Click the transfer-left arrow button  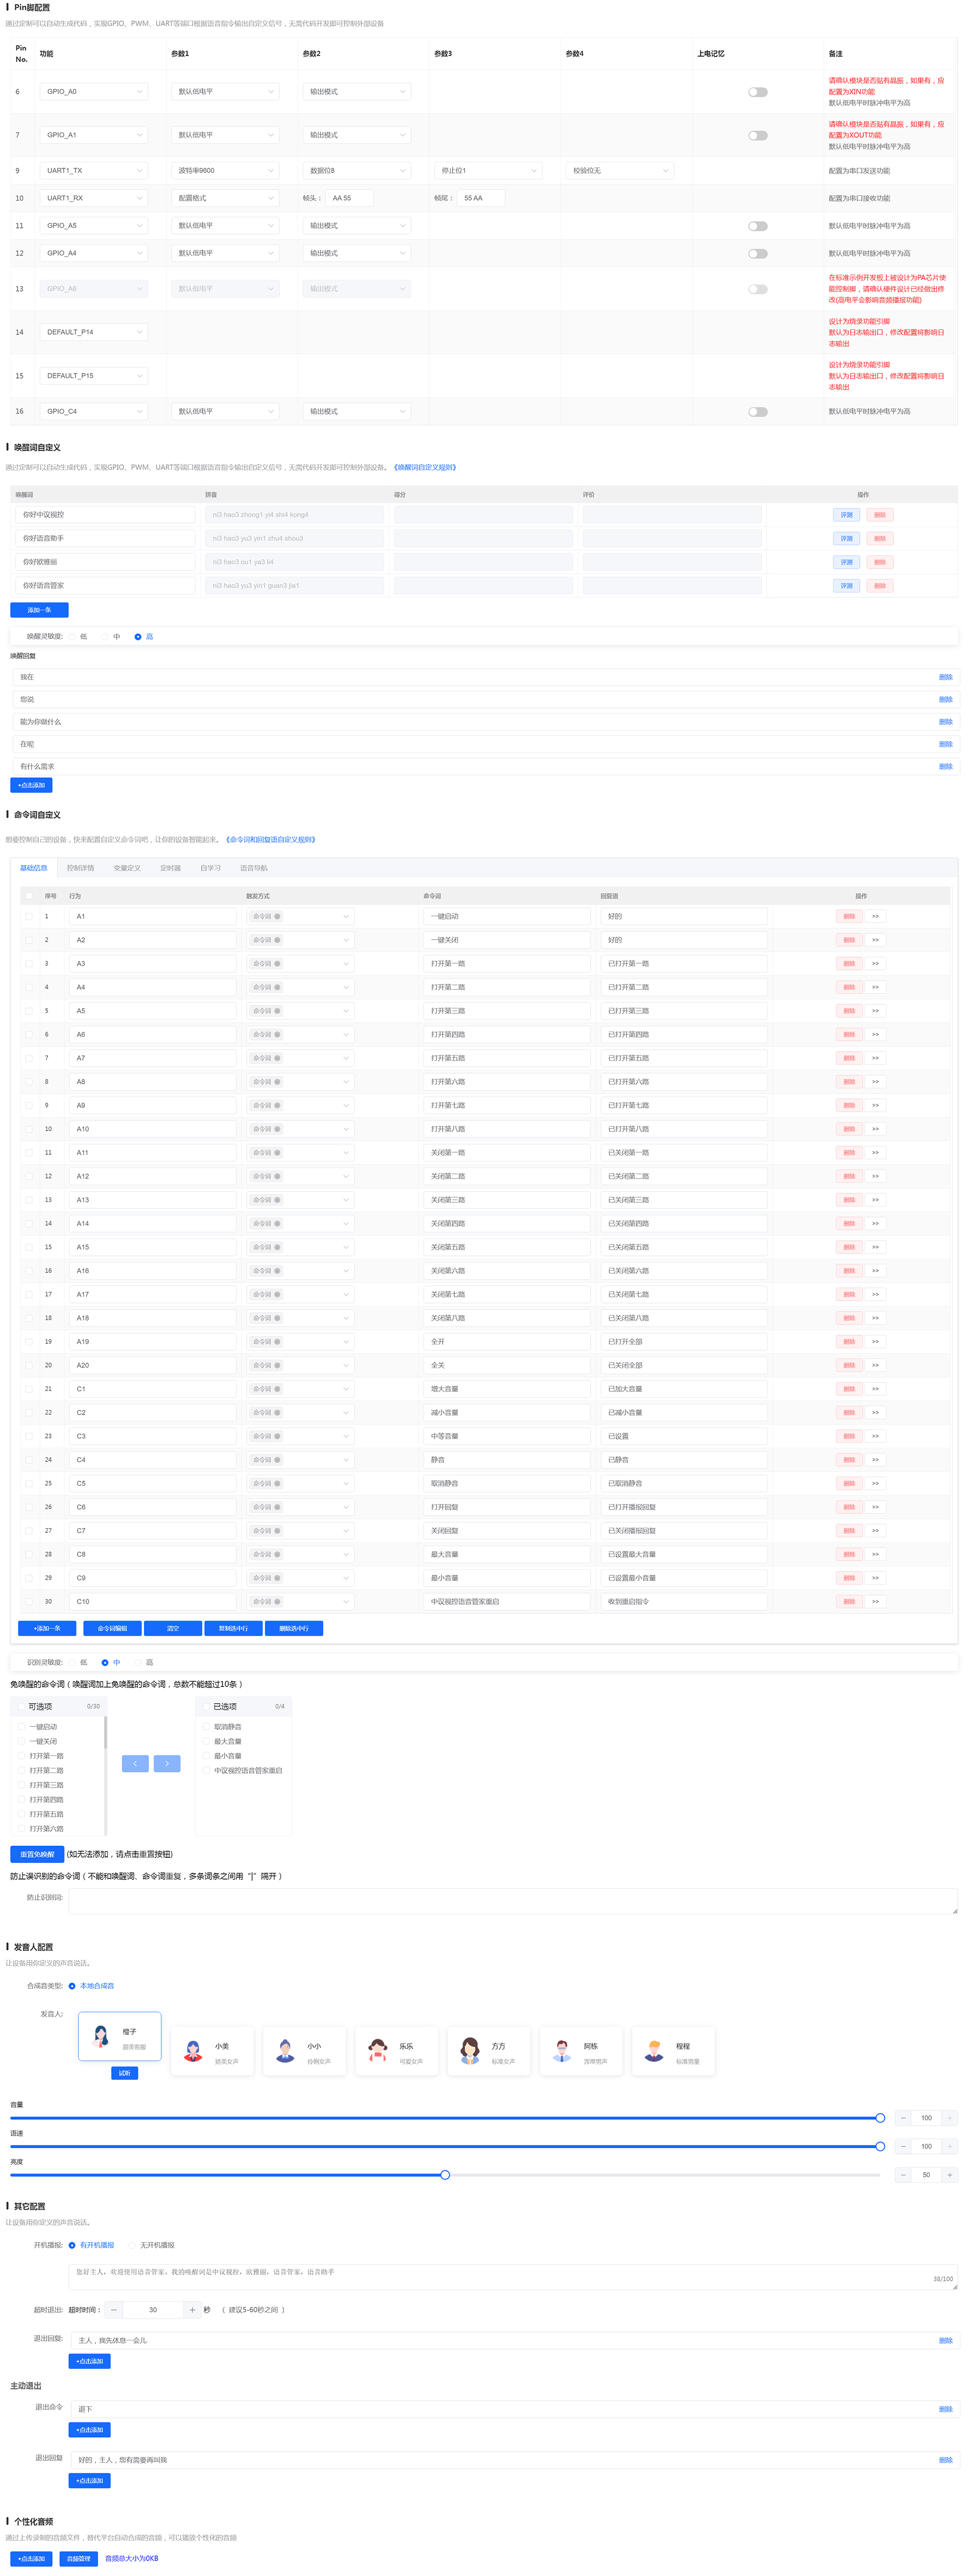click(x=135, y=1763)
